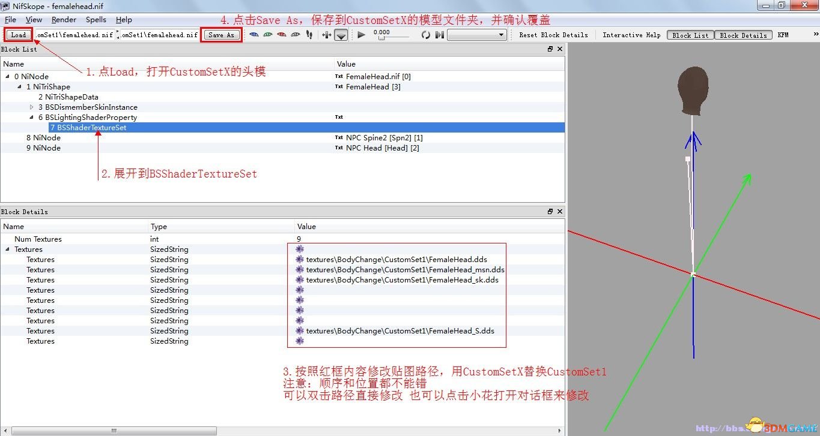Toggle the Block Details panel button
The height and width of the screenshot is (436, 820).
743,35
